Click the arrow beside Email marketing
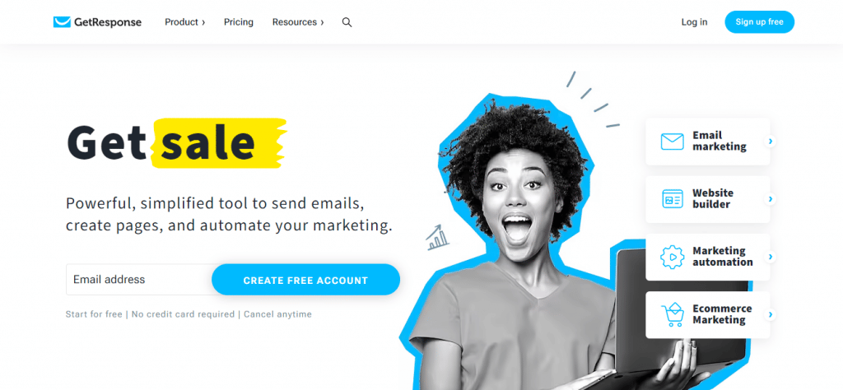 point(771,142)
